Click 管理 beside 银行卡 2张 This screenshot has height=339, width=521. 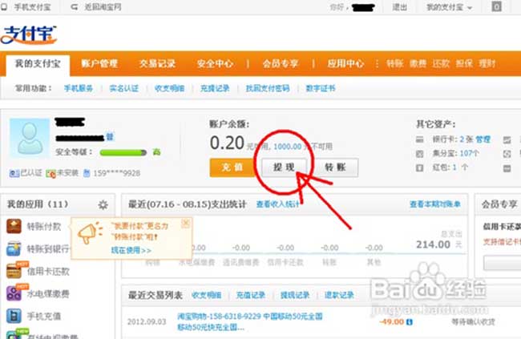point(483,139)
